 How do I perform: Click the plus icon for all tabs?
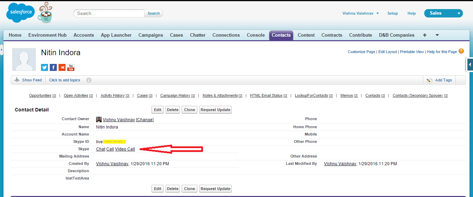(x=425, y=35)
